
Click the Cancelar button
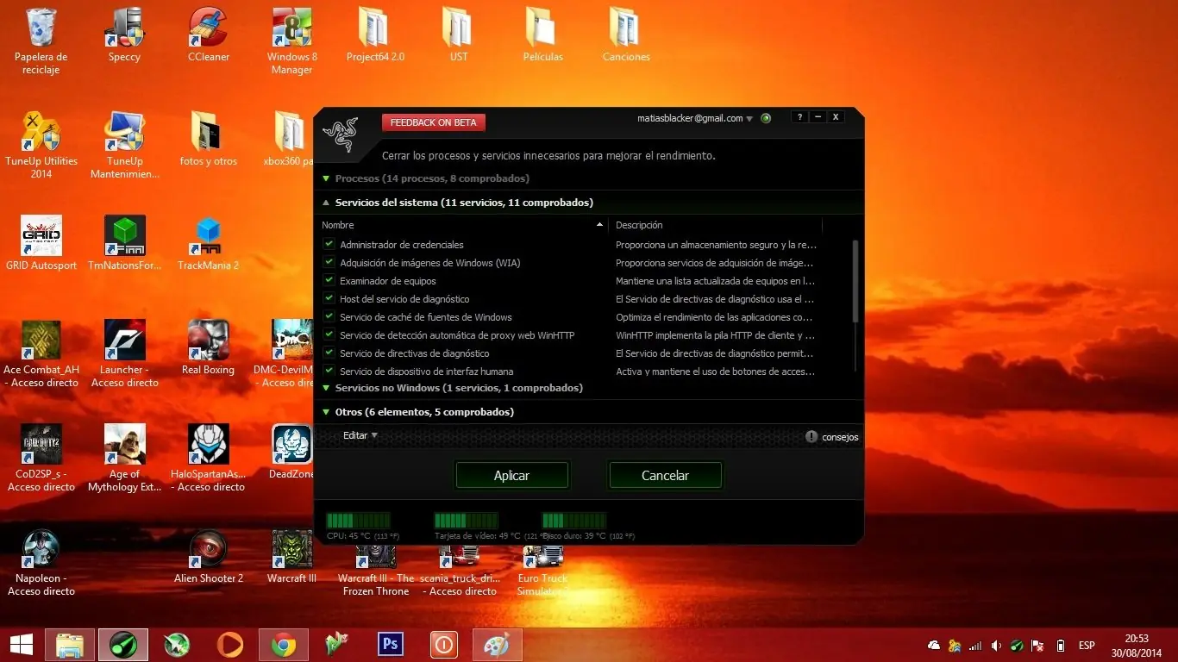pyautogui.click(x=665, y=475)
